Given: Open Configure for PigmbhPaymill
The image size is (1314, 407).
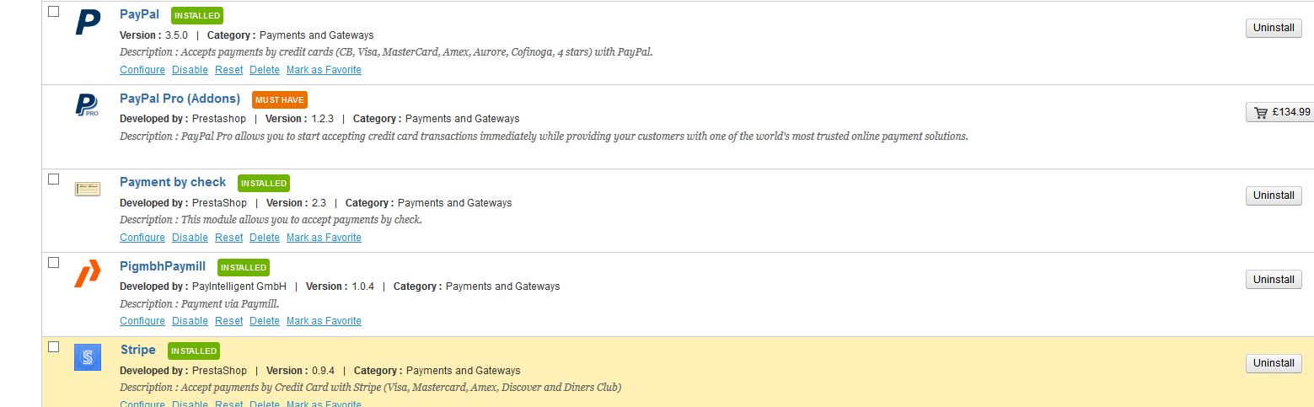Looking at the screenshot, I should 142,321.
